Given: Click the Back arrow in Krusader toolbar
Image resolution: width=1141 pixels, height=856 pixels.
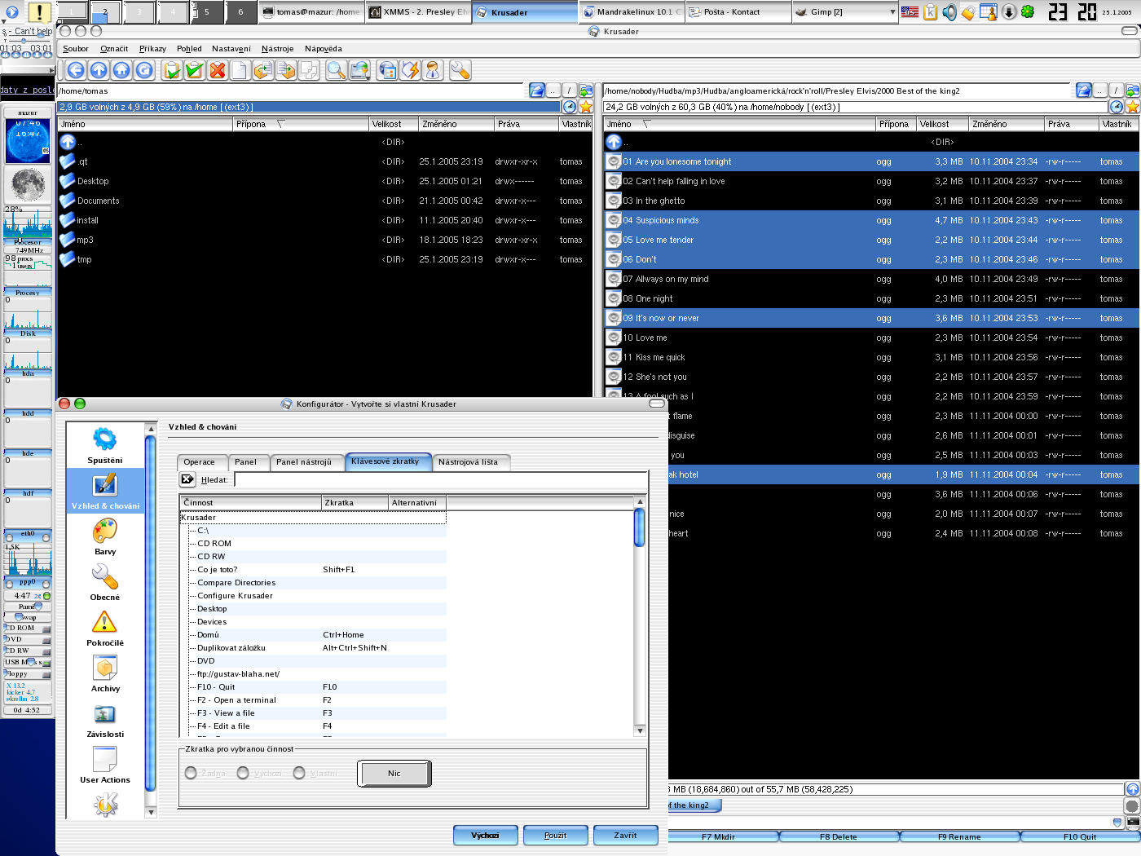Looking at the screenshot, I should click(x=76, y=71).
